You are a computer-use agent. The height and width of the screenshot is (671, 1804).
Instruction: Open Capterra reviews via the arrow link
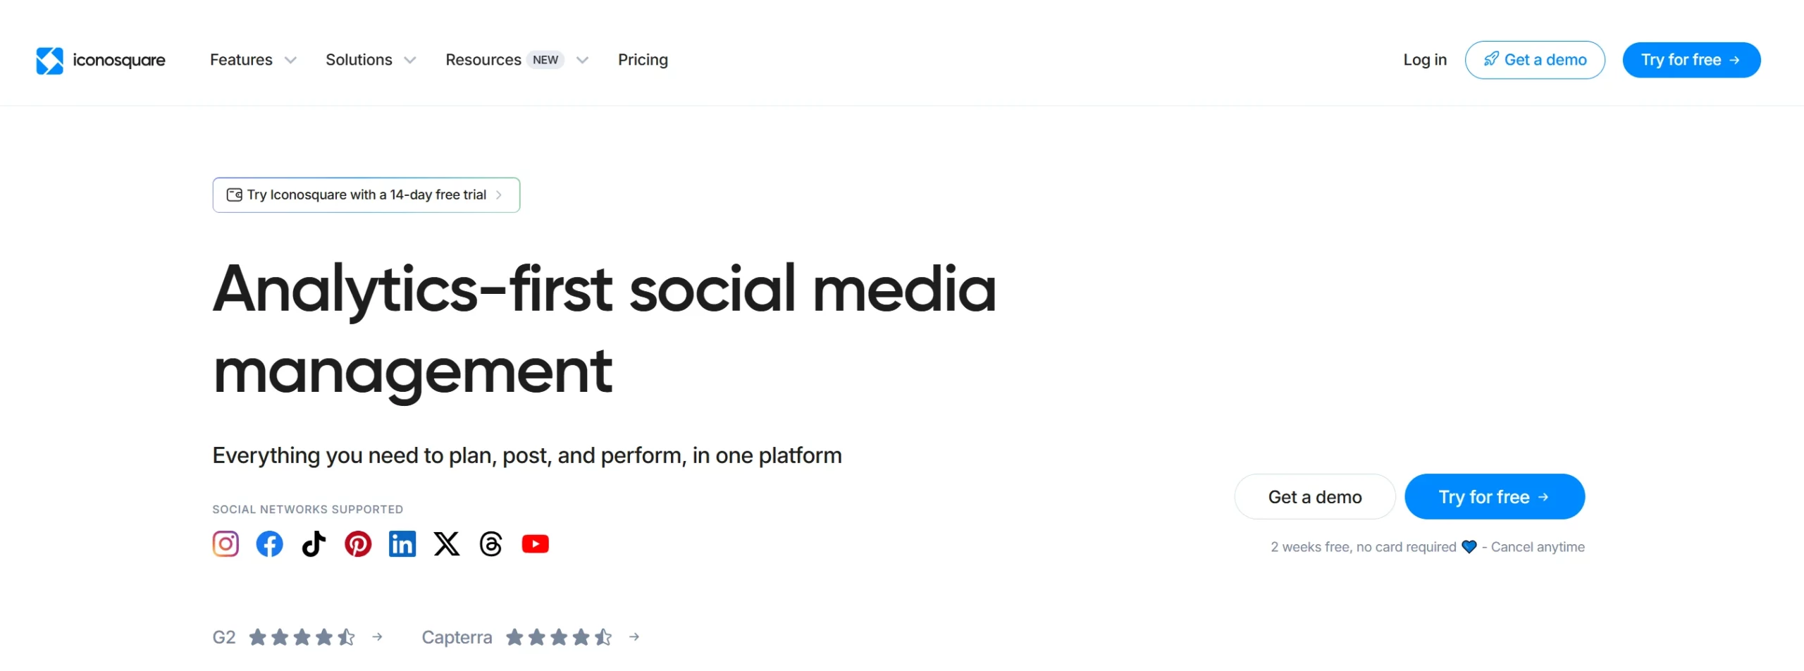click(x=634, y=636)
